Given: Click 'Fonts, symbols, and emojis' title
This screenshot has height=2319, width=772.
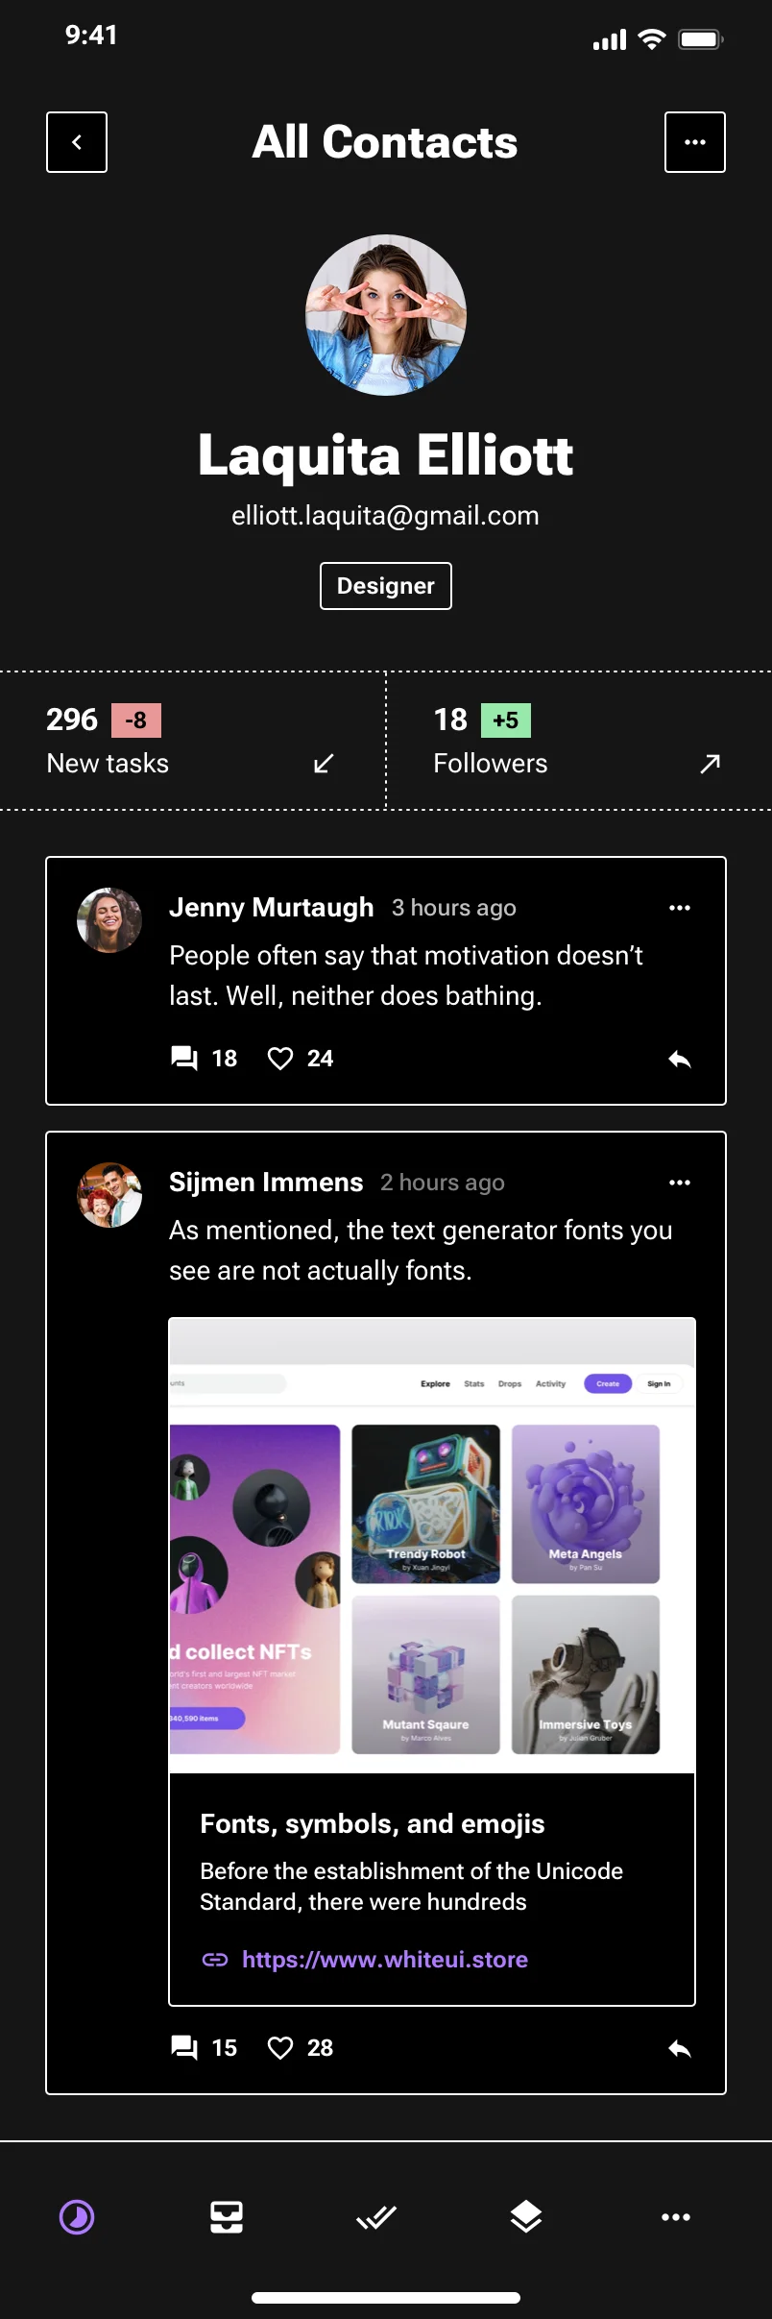Looking at the screenshot, I should 373,1823.
